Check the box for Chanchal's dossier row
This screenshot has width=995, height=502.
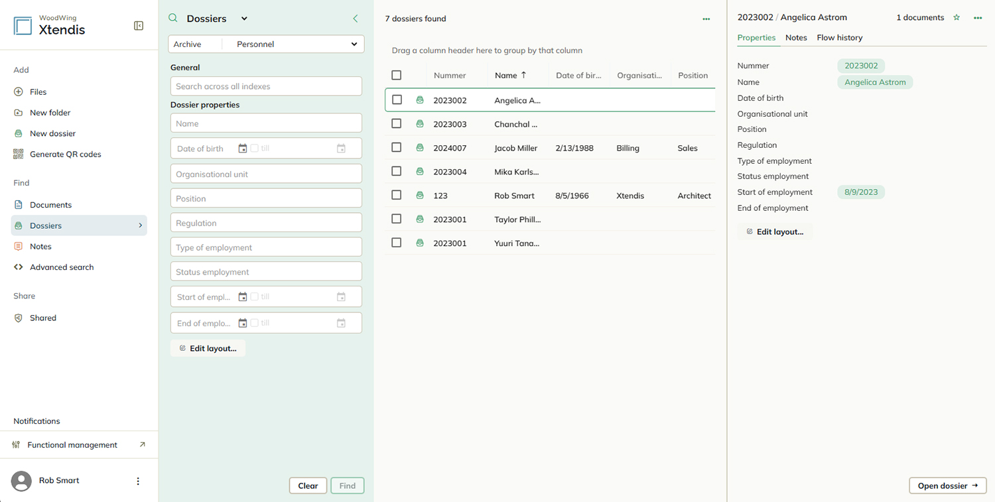397,124
